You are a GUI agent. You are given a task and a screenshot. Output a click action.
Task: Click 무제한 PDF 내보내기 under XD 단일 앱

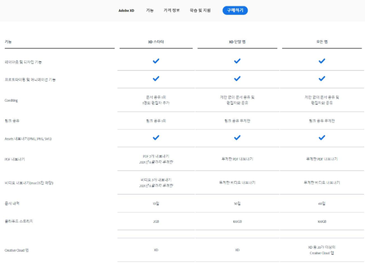(x=237, y=159)
